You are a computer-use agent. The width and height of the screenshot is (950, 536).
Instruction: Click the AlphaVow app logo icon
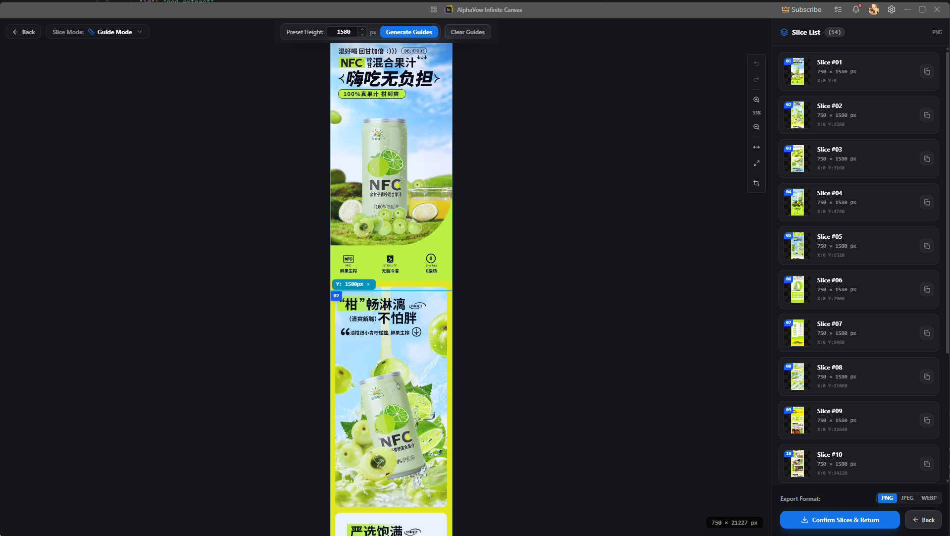449,9
